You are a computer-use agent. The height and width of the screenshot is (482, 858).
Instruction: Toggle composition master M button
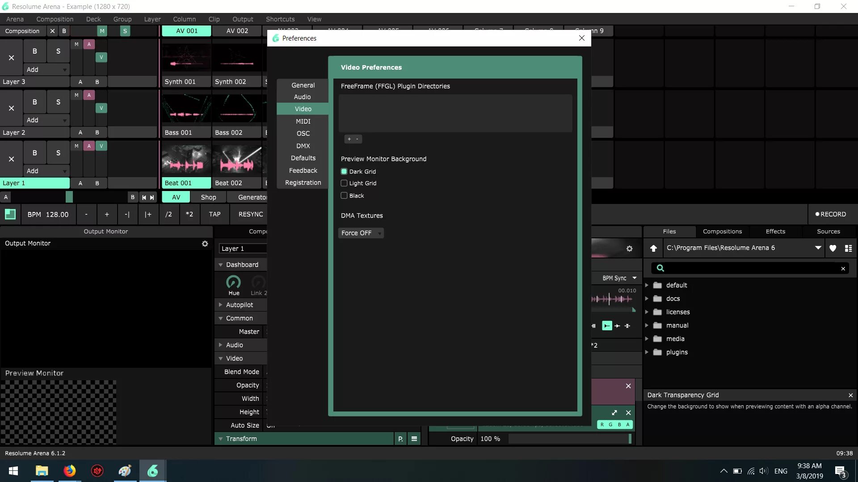[x=102, y=31]
